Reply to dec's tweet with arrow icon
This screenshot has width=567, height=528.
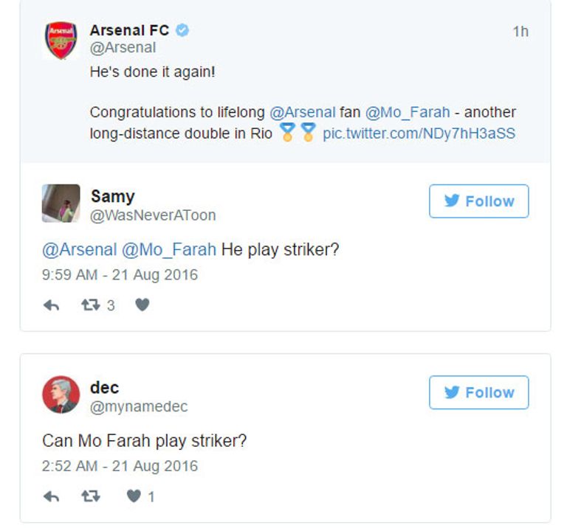tap(51, 497)
